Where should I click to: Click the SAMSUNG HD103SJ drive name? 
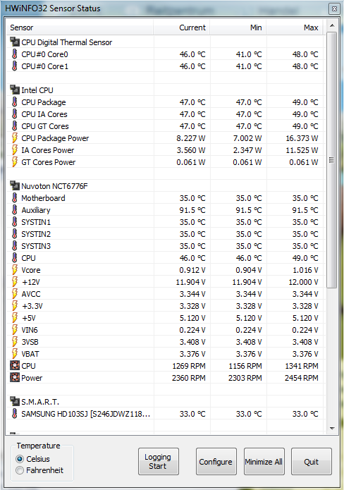(x=85, y=414)
